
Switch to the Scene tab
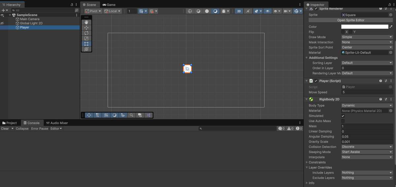coord(89,5)
